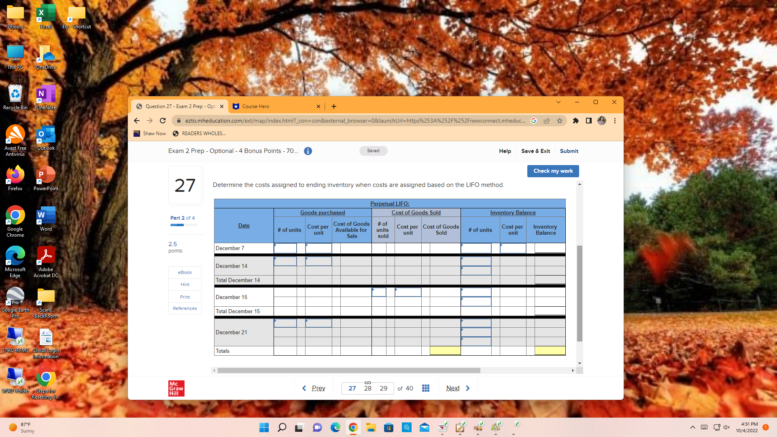Image resolution: width=777 pixels, height=437 pixels.
Task: Click the Submit button
Action: [x=569, y=151]
